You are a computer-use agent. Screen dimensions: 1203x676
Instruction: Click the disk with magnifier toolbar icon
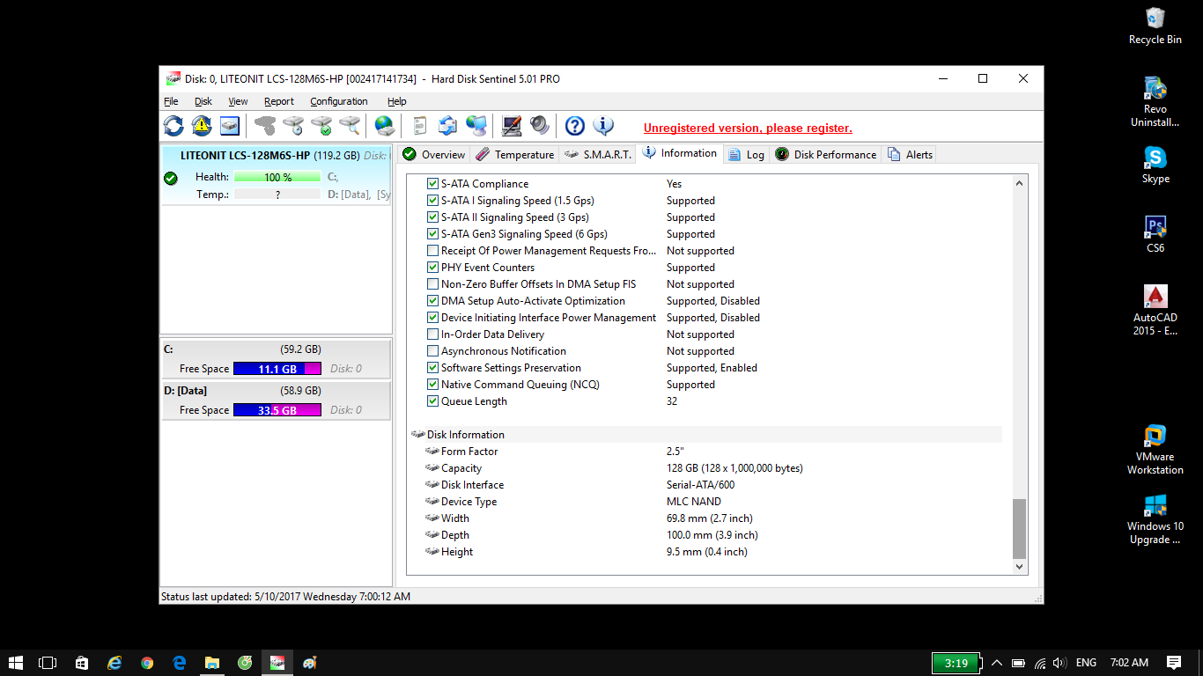[x=350, y=126]
